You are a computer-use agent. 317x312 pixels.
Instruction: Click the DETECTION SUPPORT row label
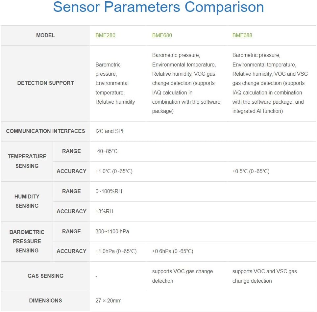tap(45, 83)
